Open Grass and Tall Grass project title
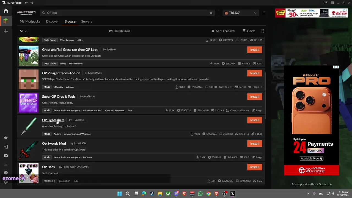This screenshot has height=198, width=352. (70, 50)
